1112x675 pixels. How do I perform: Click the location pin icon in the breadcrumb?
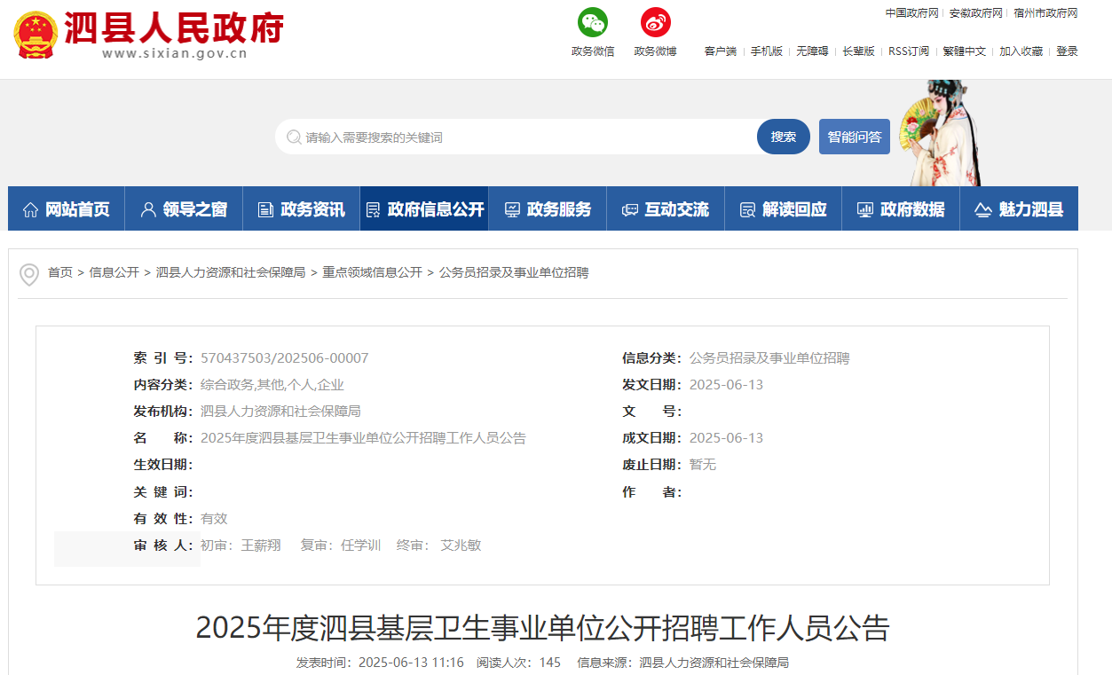(29, 274)
